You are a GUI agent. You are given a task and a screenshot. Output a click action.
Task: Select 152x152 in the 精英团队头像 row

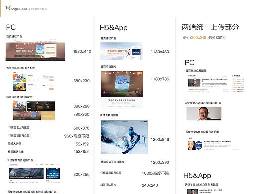[x=81, y=151]
